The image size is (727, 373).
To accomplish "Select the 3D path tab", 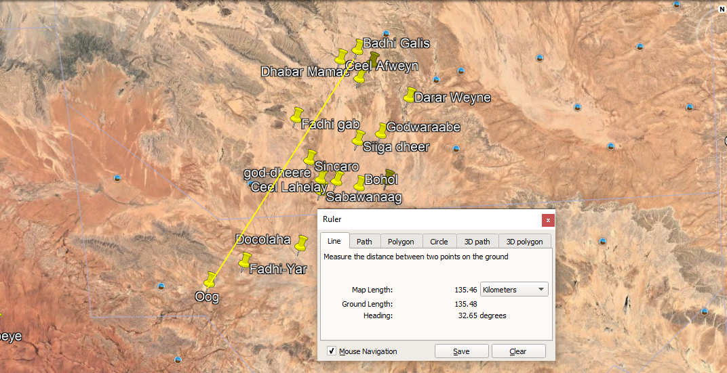I will (x=477, y=242).
